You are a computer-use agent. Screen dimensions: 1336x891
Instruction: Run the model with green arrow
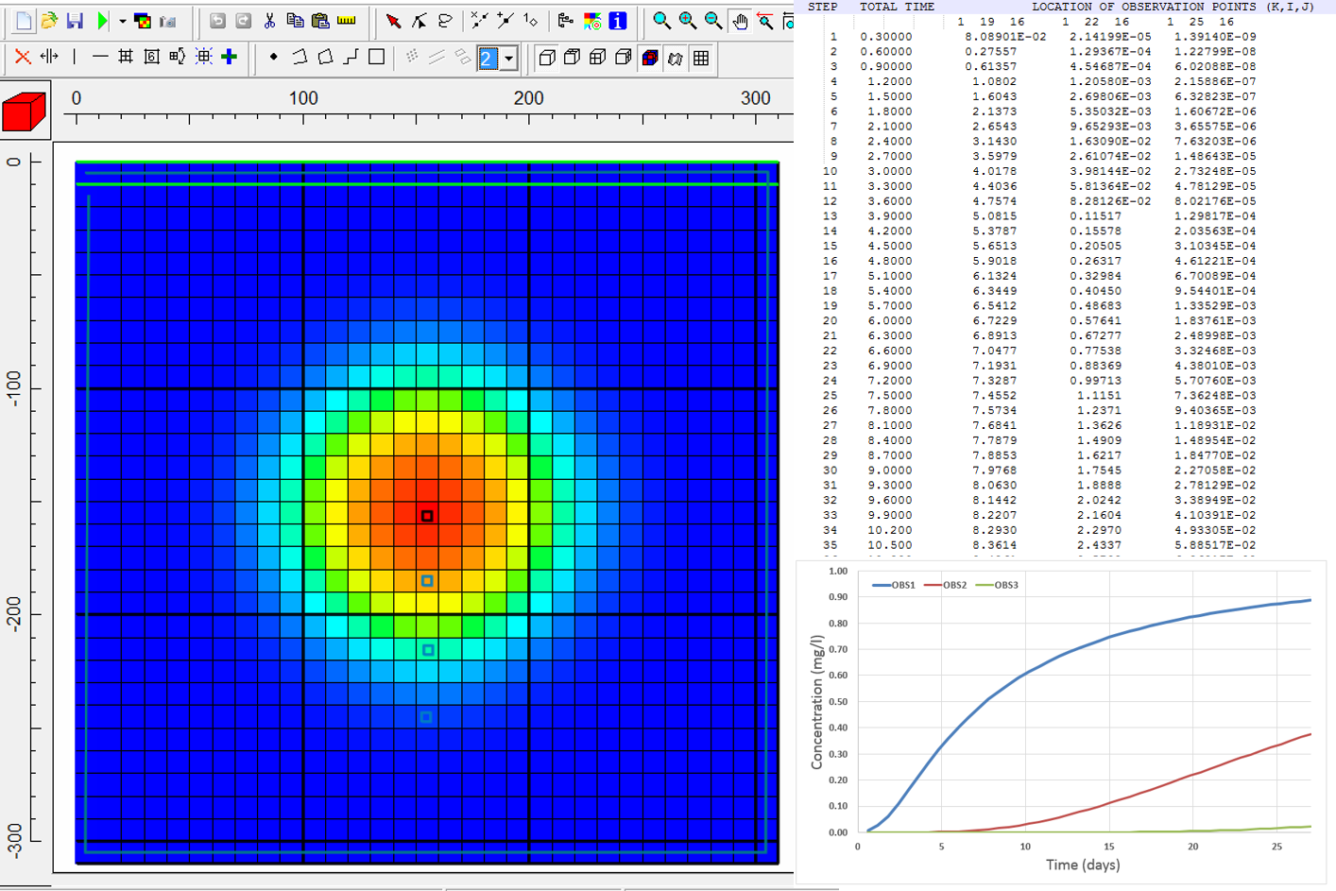tap(102, 21)
